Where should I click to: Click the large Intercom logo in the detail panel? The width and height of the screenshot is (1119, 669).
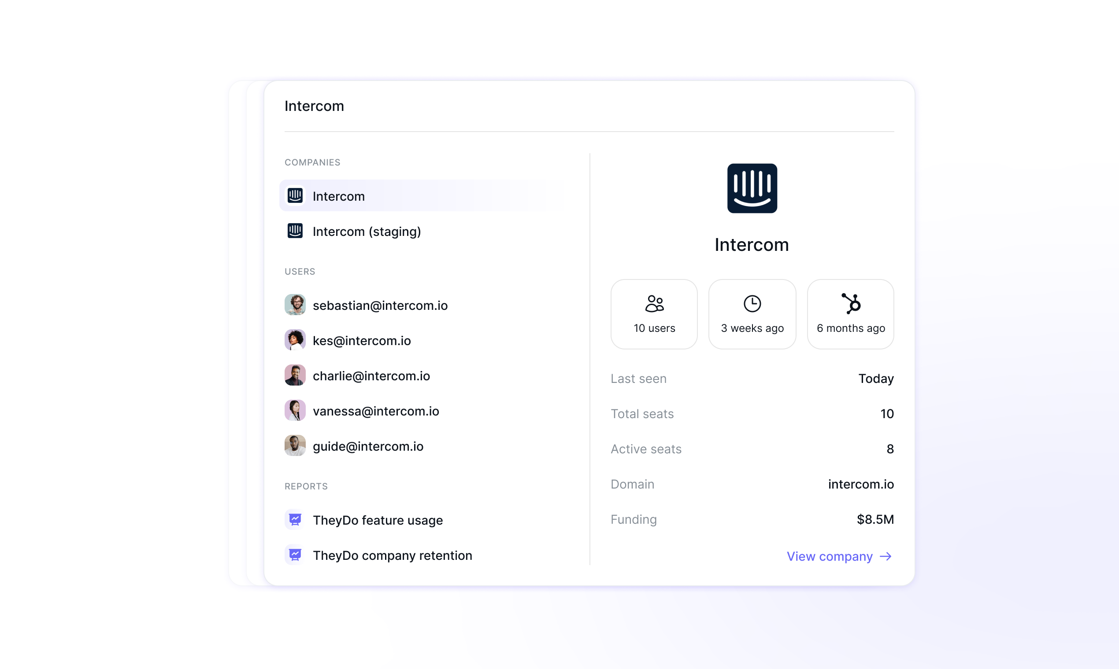pyautogui.click(x=752, y=188)
